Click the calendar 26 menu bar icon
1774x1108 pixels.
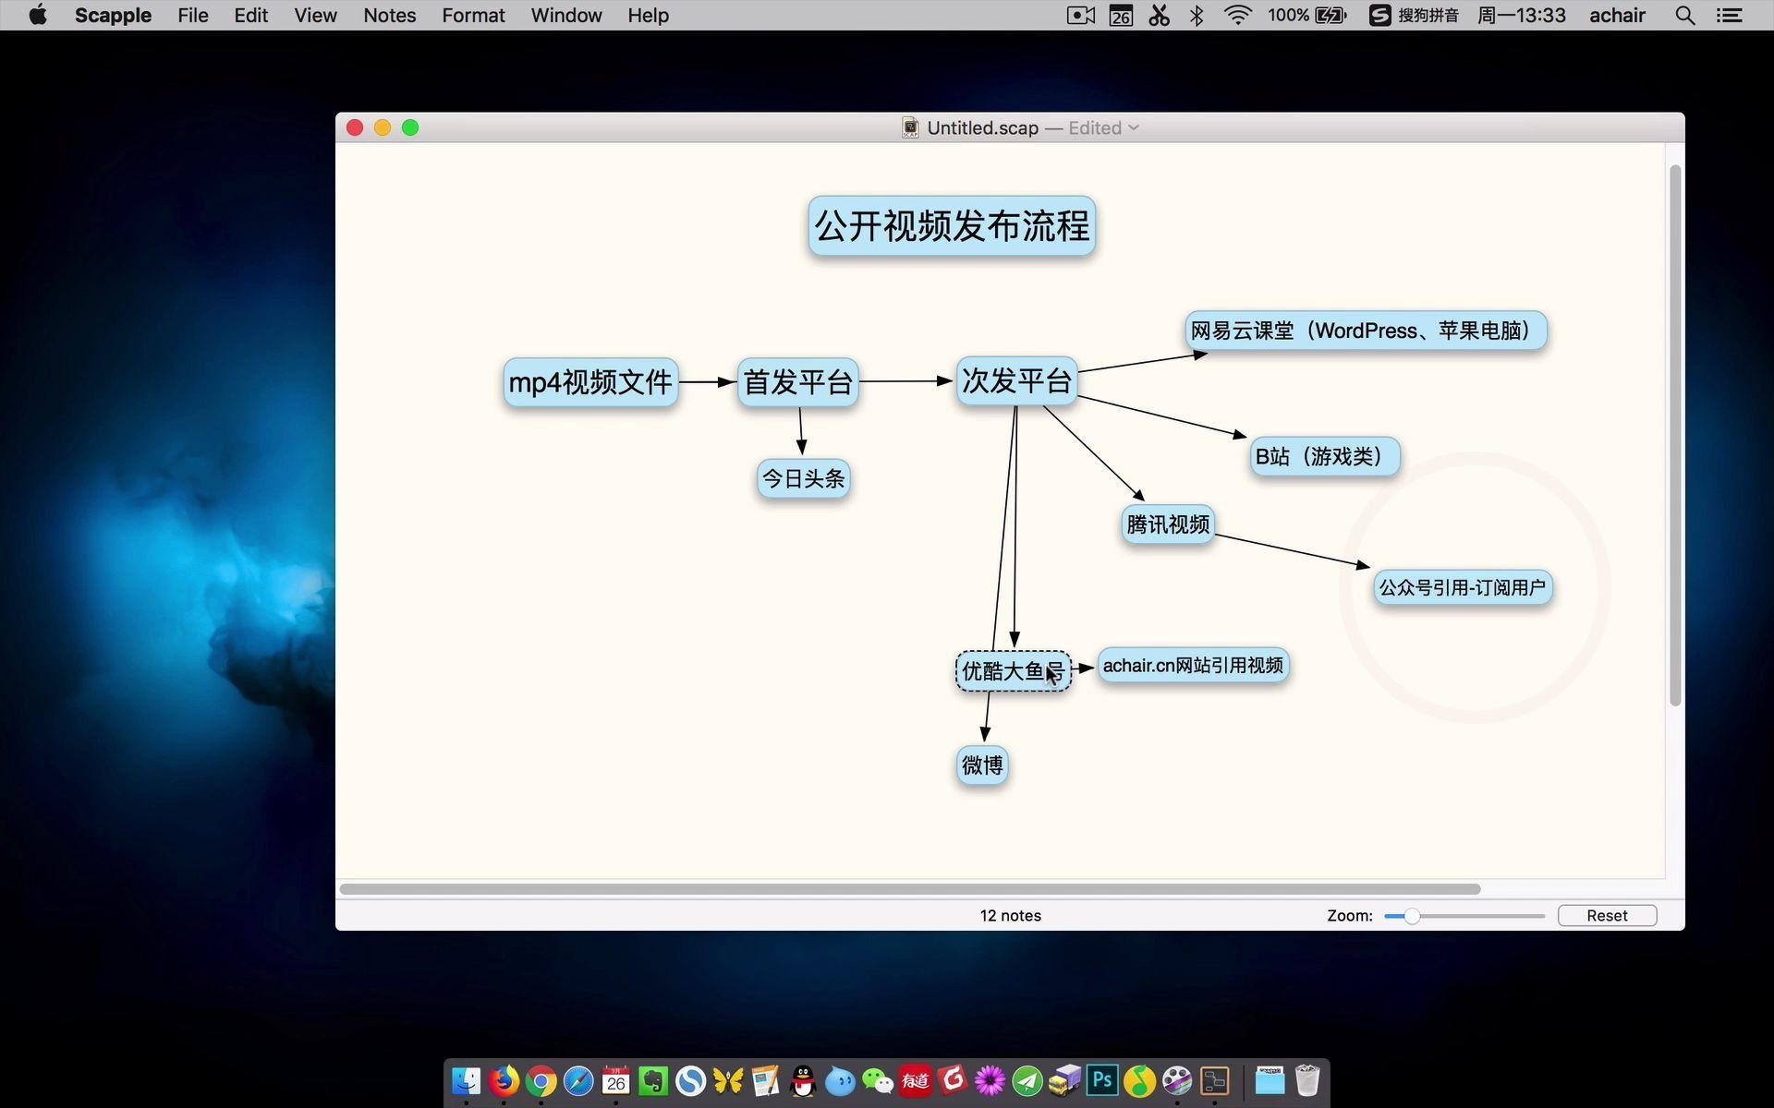[x=1121, y=15]
